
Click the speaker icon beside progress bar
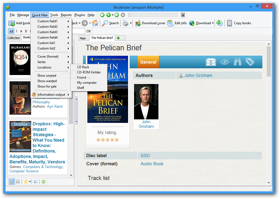183,15
